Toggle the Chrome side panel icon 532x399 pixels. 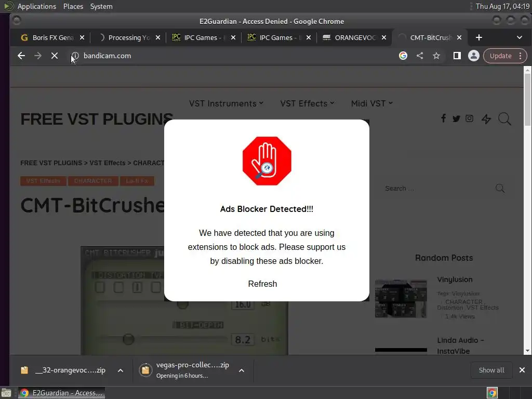pos(457,56)
